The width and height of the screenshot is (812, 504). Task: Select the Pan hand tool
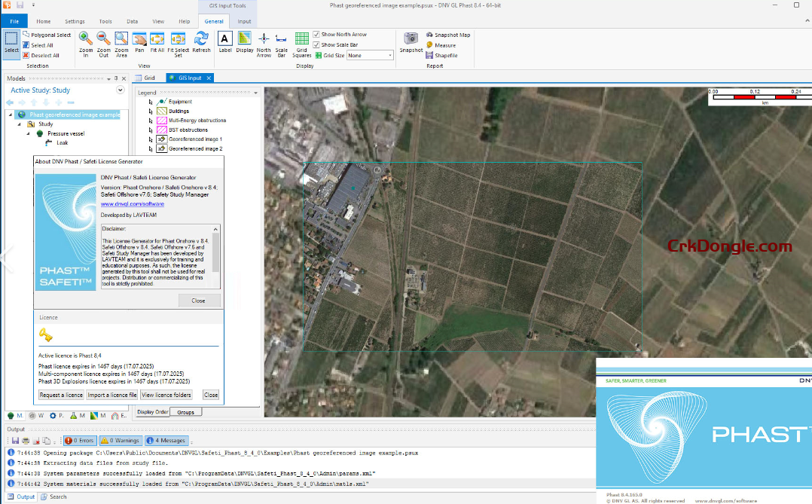point(139,42)
